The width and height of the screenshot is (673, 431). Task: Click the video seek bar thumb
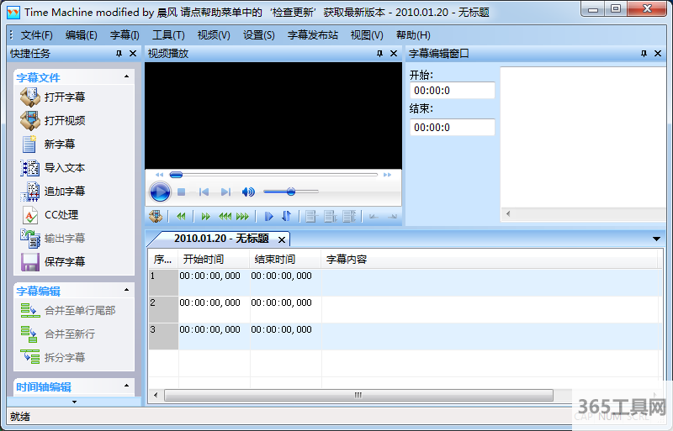pyautogui.click(x=176, y=175)
